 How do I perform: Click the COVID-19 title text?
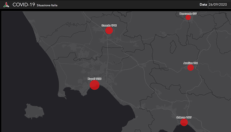click(24, 5)
